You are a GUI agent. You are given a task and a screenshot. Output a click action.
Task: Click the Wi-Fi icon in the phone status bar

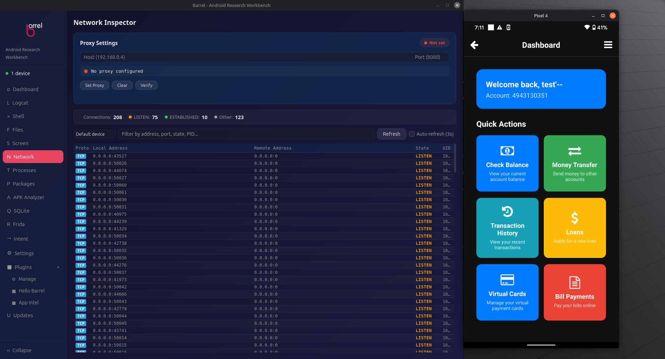tap(587, 27)
